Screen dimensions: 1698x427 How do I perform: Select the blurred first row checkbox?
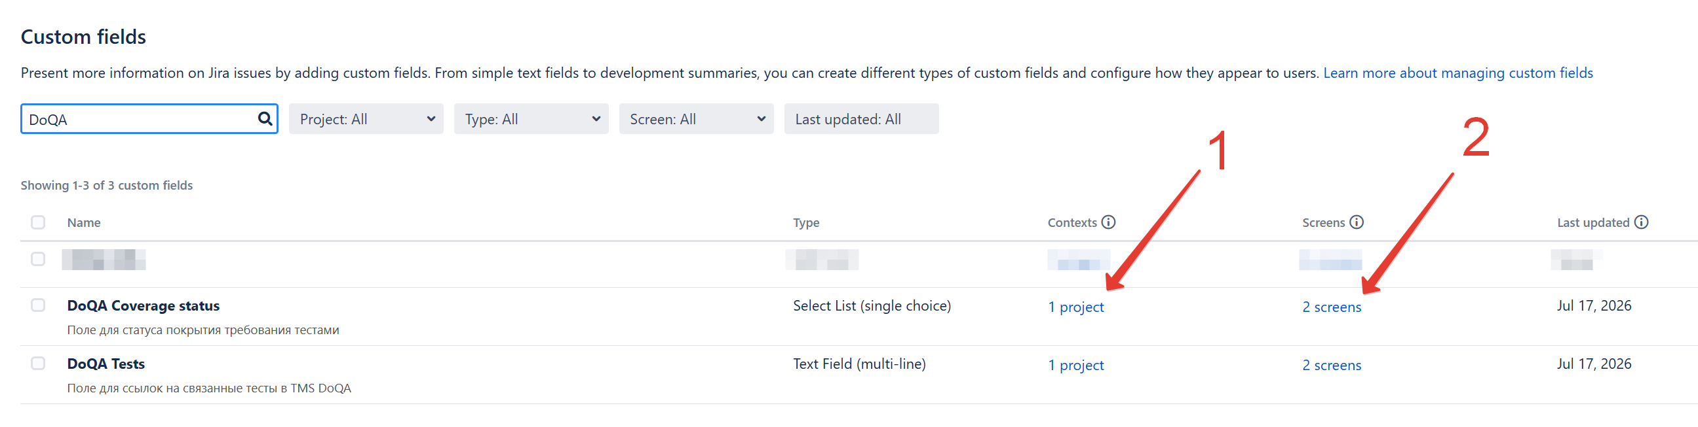pos(38,259)
